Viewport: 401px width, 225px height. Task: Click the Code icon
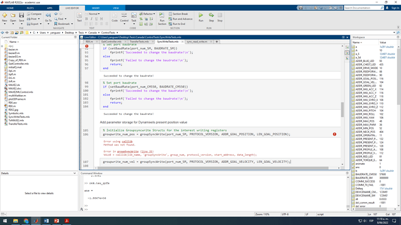pyautogui.click(x=114, y=16)
